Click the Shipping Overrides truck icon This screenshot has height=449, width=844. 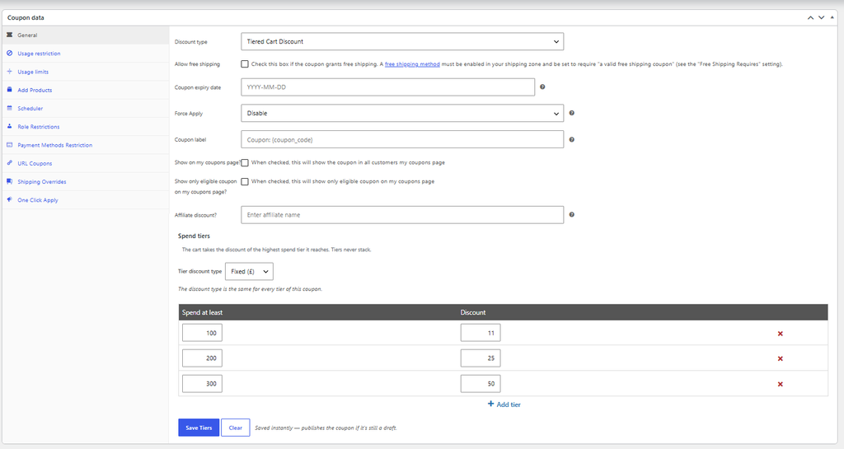coord(9,181)
